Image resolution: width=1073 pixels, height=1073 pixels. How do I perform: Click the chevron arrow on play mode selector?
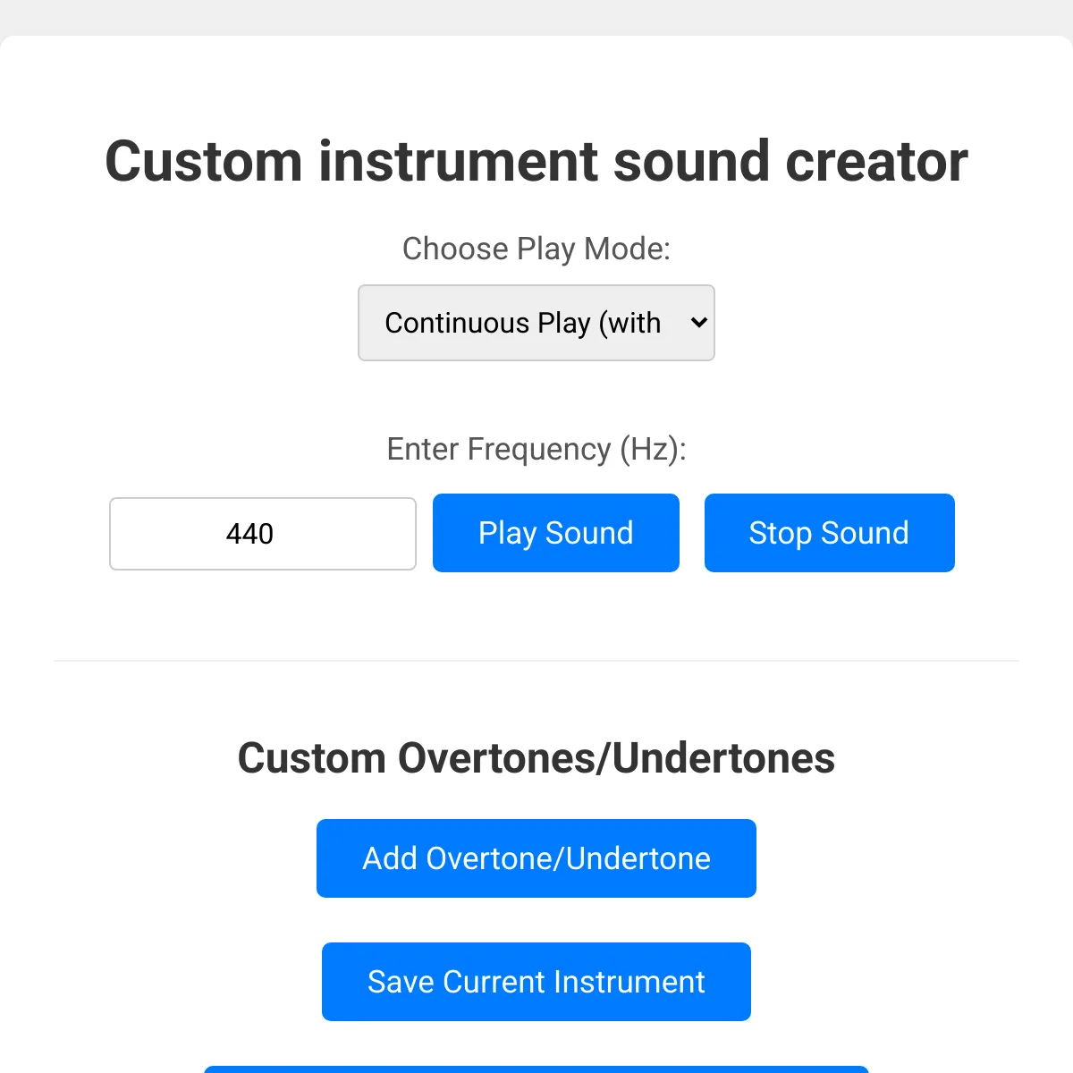699,323
